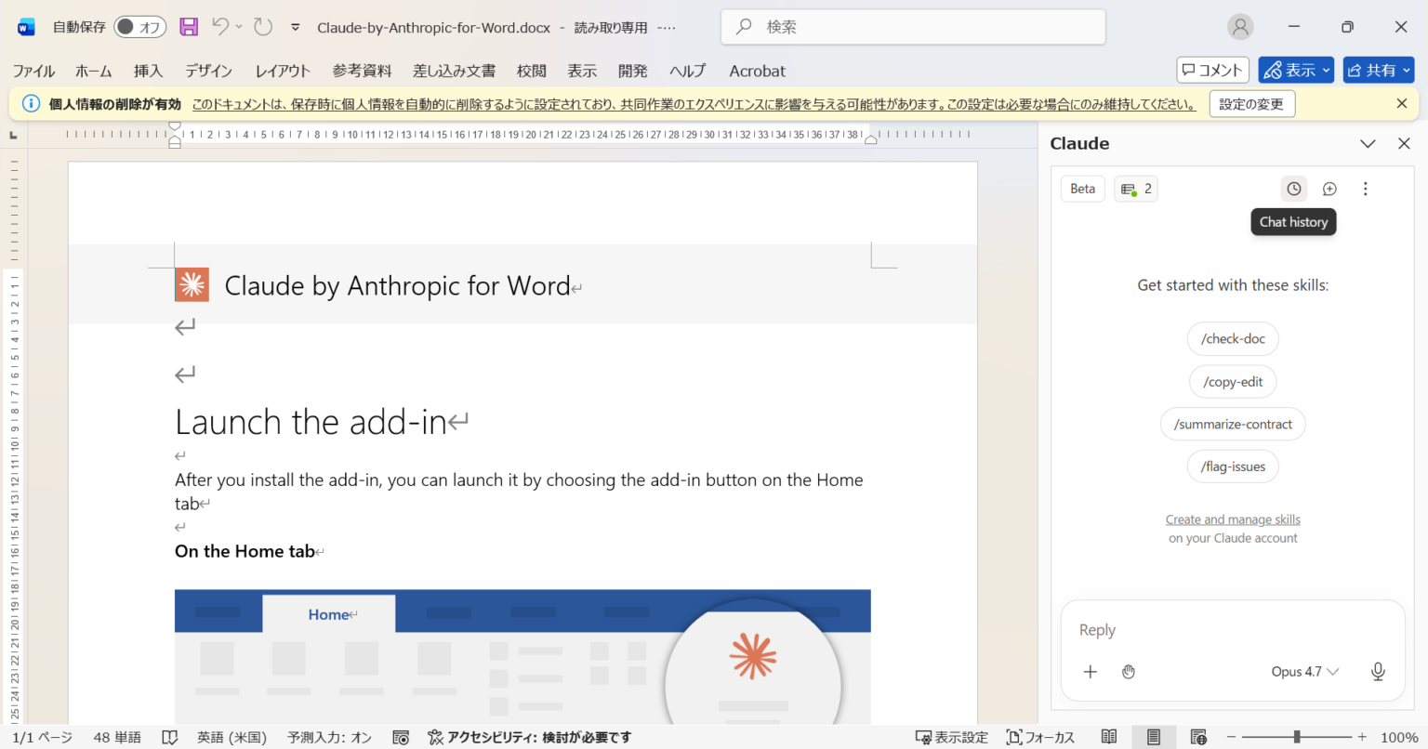The height and width of the screenshot is (749, 1428).
Task: Run the /summarize-contract skill
Action: [1233, 424]
